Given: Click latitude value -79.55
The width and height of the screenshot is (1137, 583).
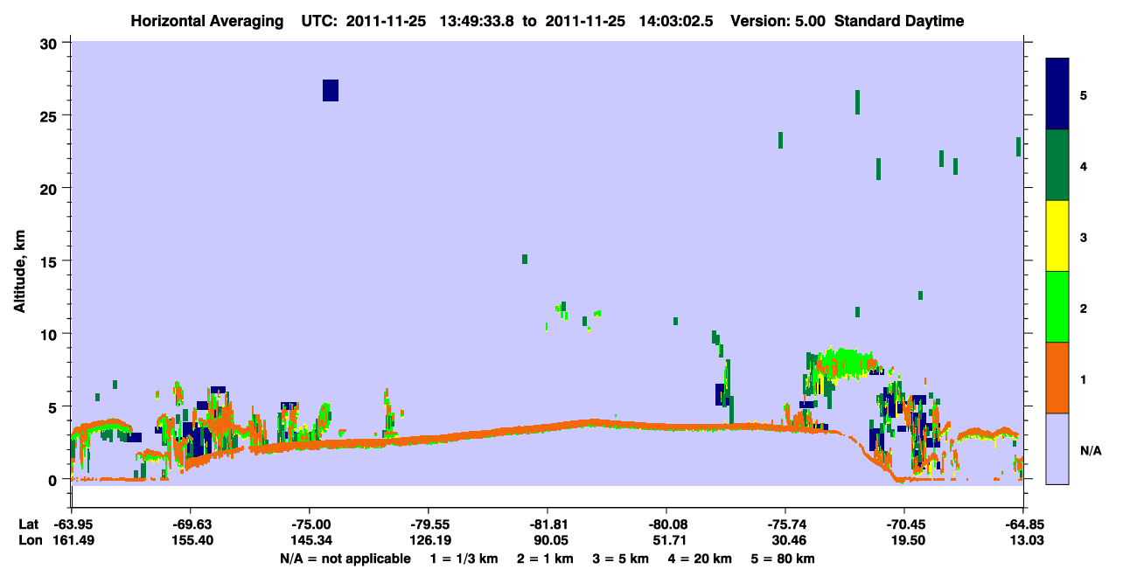Looking at the screenshot, I should [429, 524].
